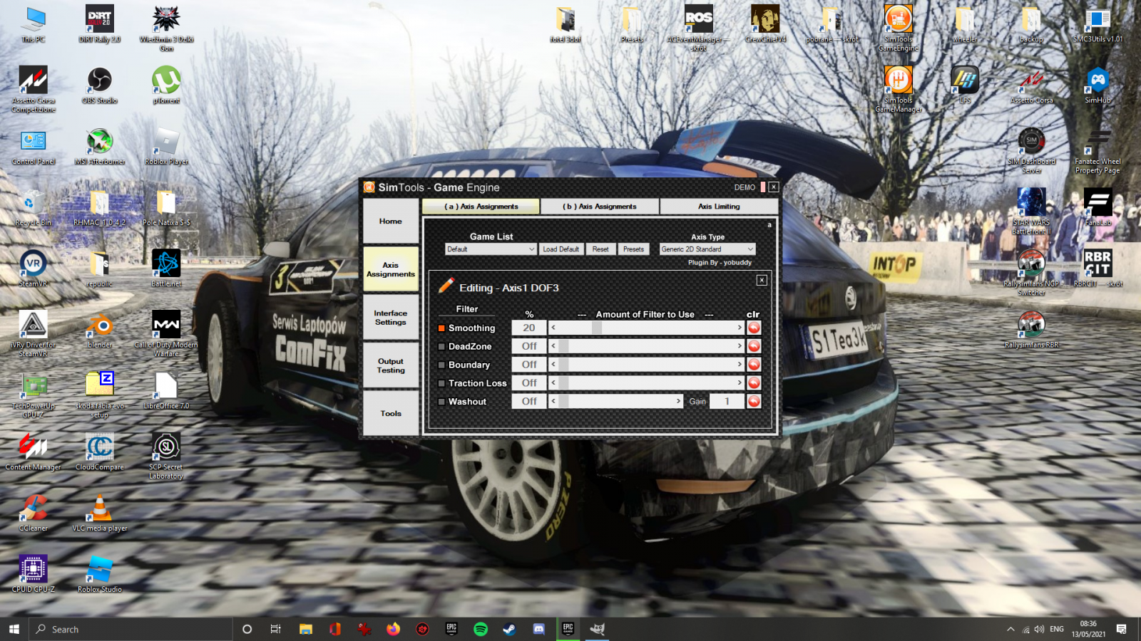Open the Tools section in SimTools
The height and width of the screenshot is (641, 1141).
pos(391,413)
